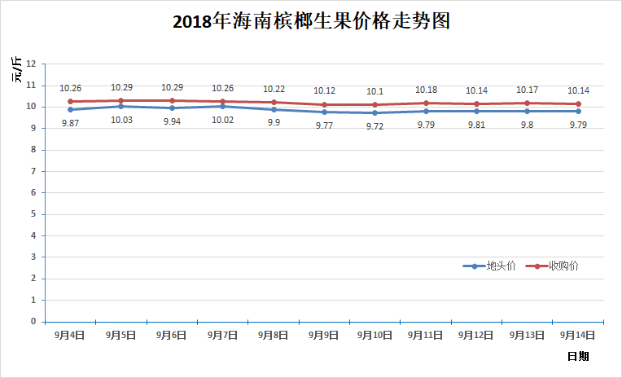The width and height of the screenshot is (622, 378).
Task: Click the y-axis title 元/斤
Action: click(16, 70)
